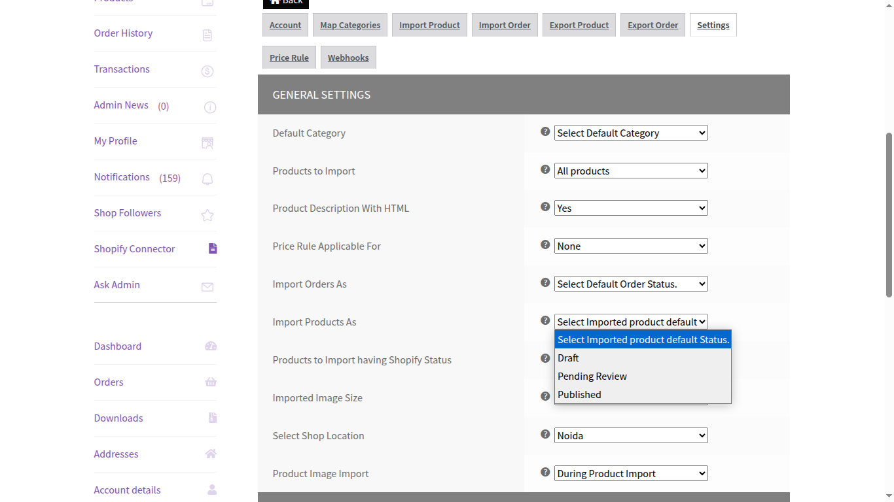Click the Shop Followers star icon
The height and width of the screenshot is (502, 894).
pos(207,214)
